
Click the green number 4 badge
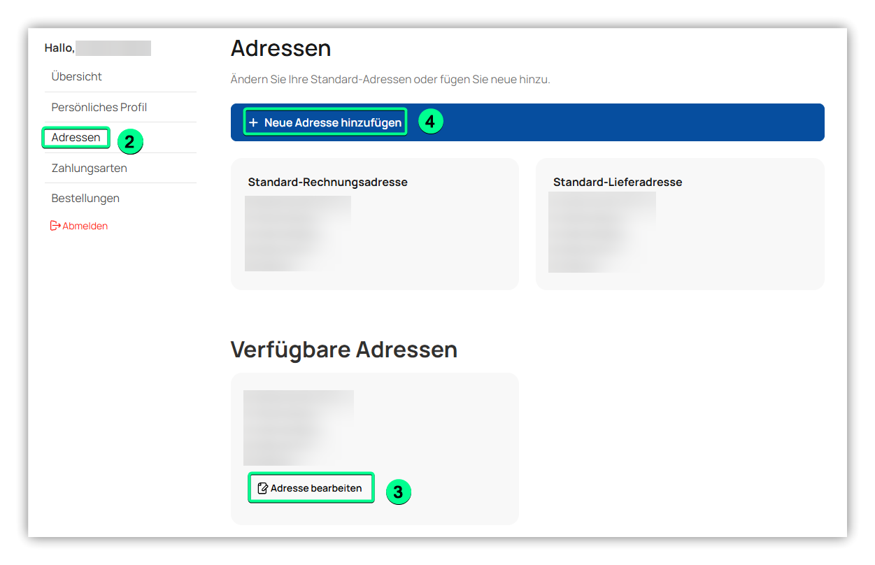tap(430, 122)
